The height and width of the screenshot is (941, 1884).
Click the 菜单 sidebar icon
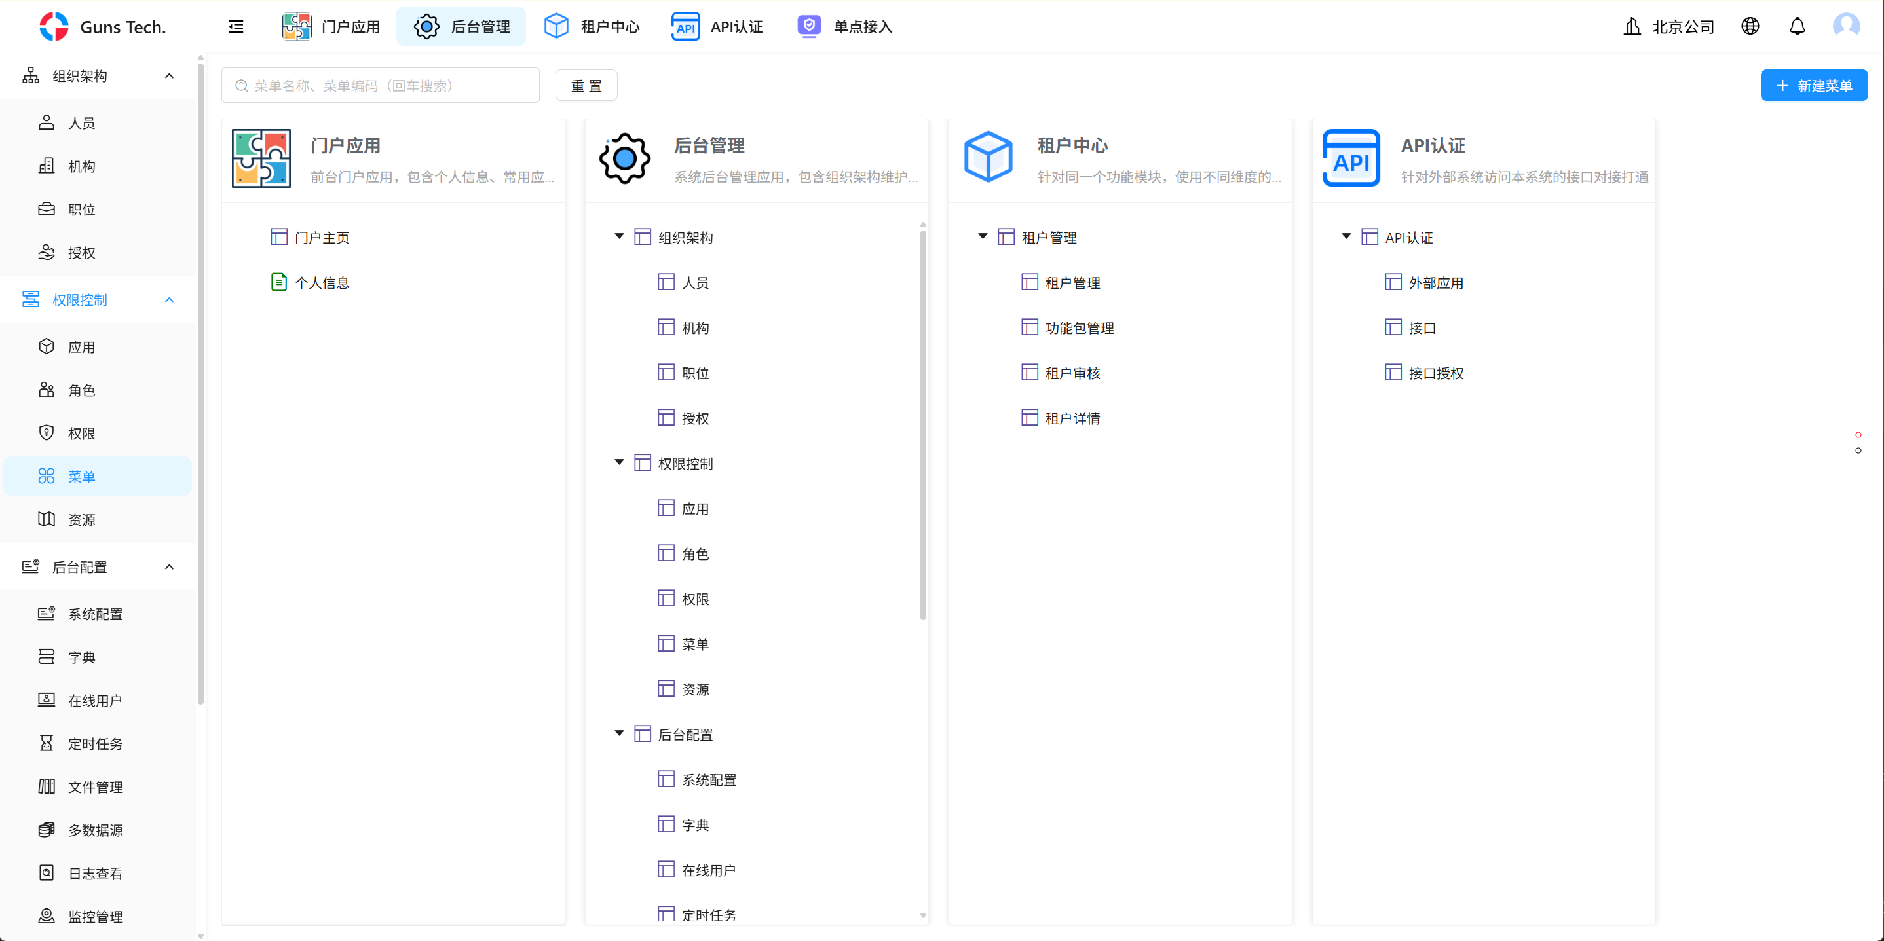(46, 476)
